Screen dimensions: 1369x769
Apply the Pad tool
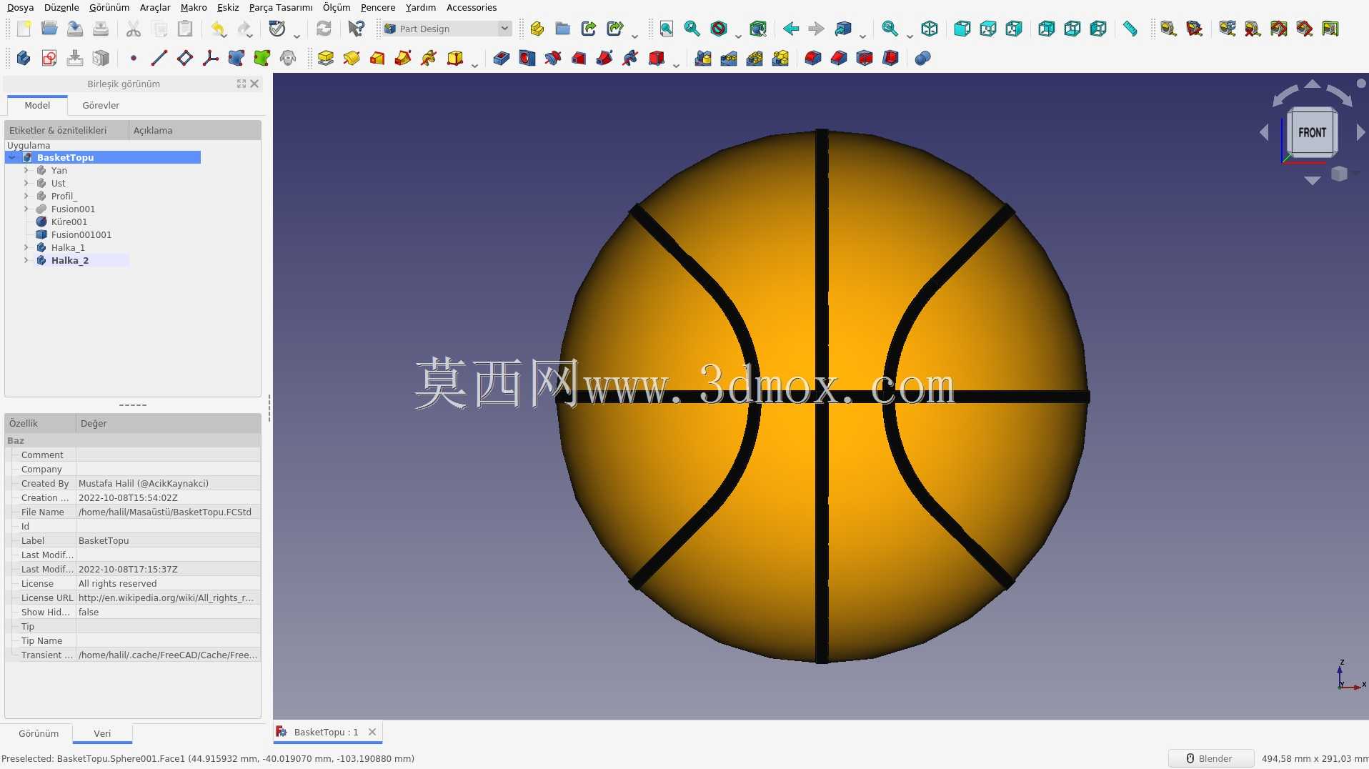pos(326,58)
